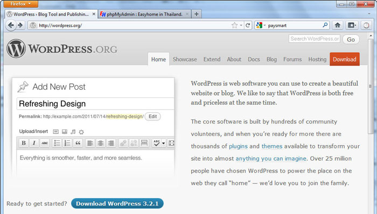Open the Blog menu item
This screenshot has height=214, width=377.
click(x=271, y=59)
